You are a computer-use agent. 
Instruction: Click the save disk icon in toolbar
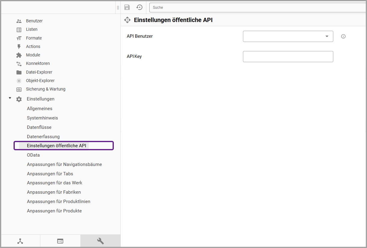(x=127, y=8)
